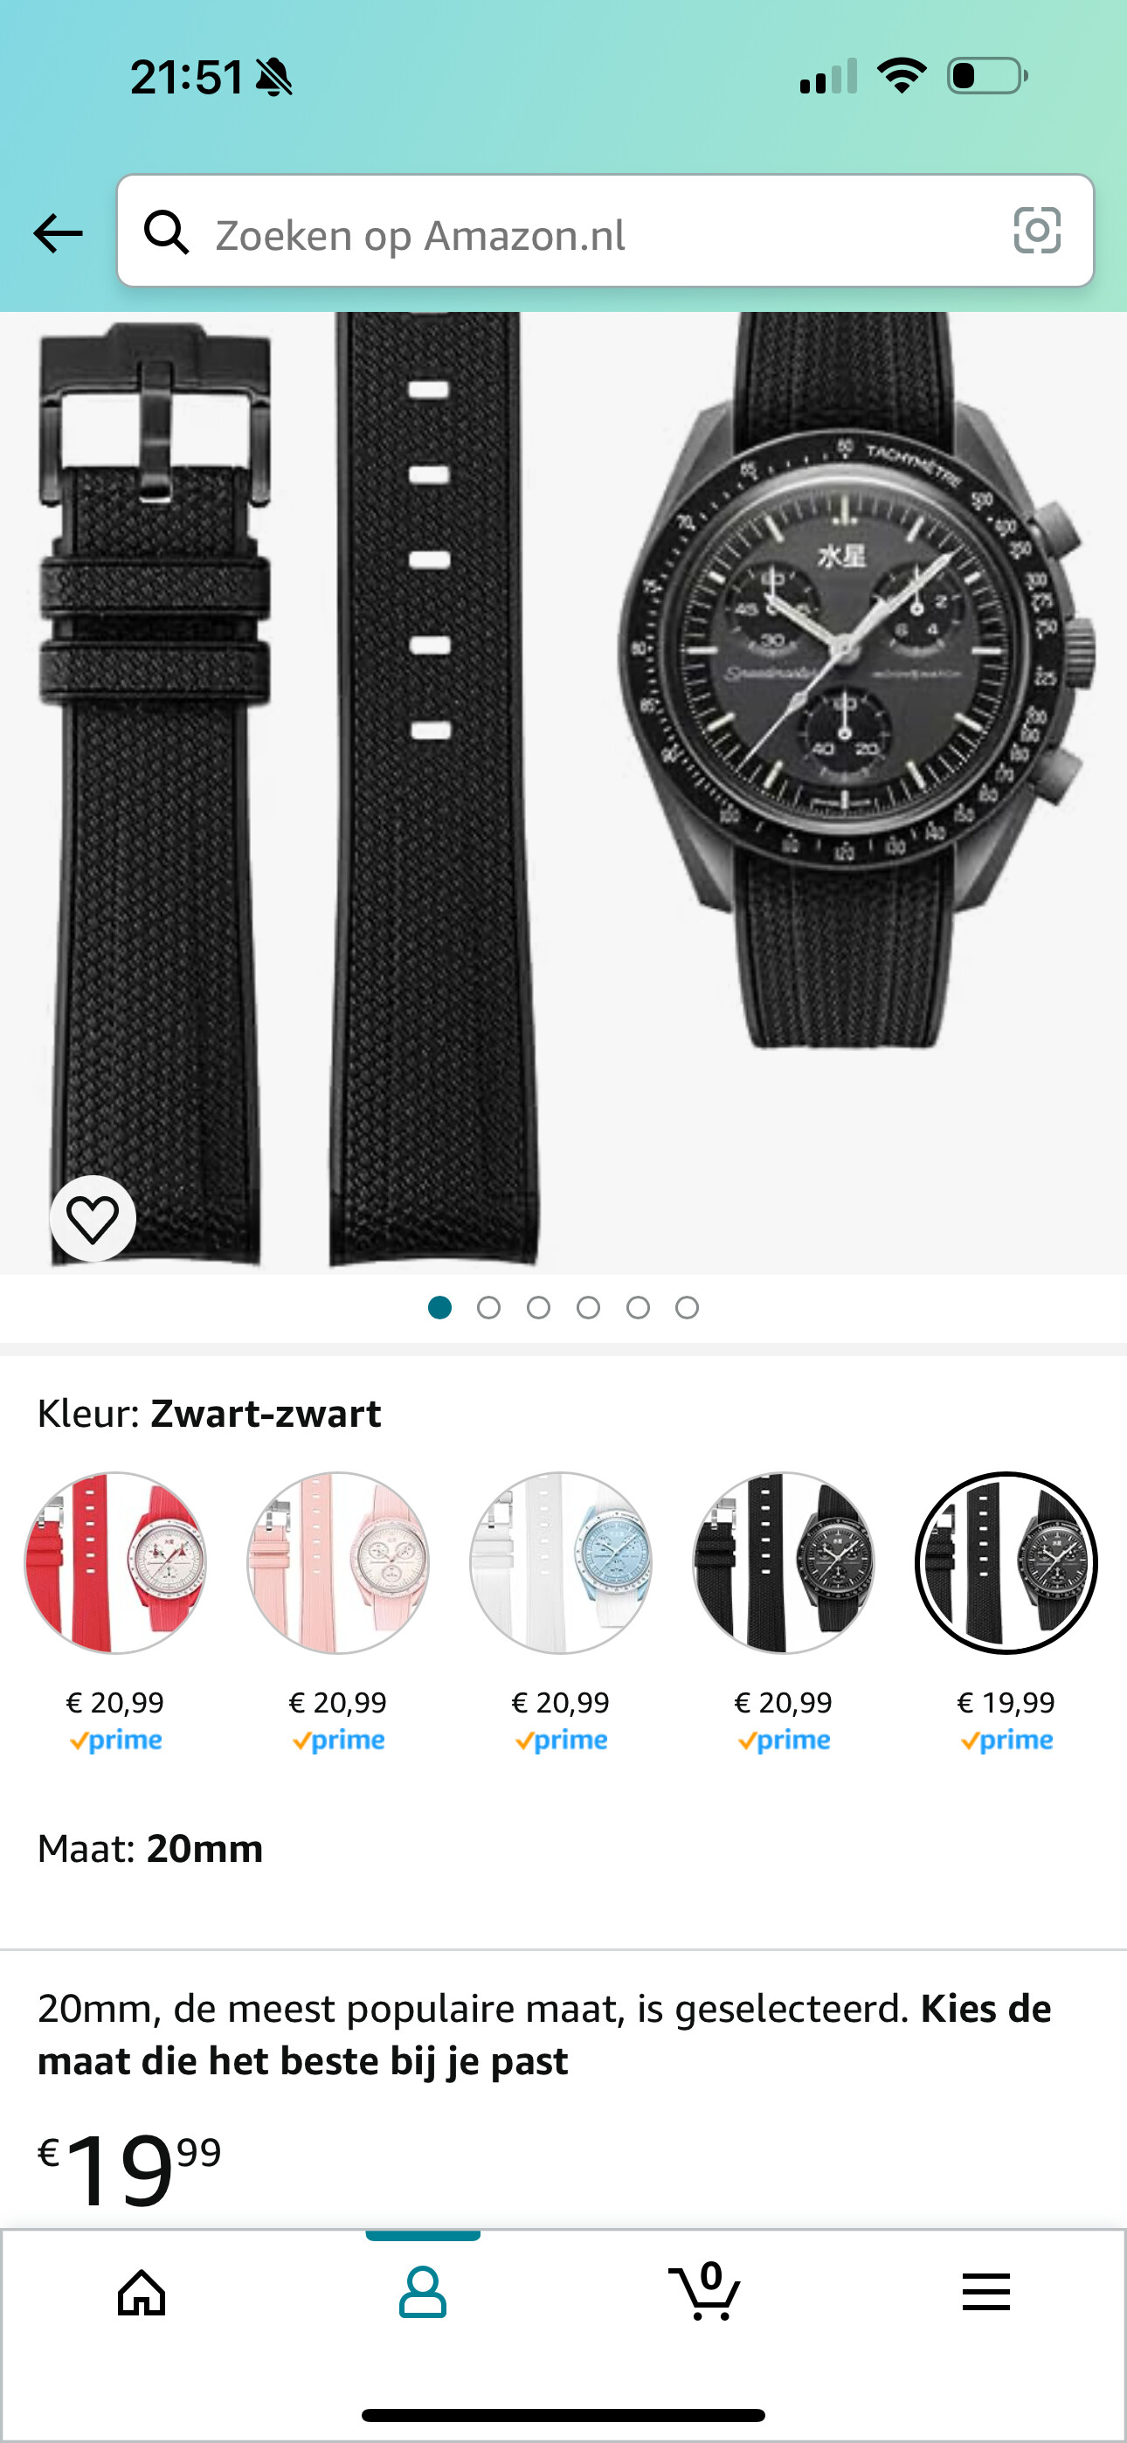
Task: Add item to wishlist heart icon
Action: [93, 1219]
